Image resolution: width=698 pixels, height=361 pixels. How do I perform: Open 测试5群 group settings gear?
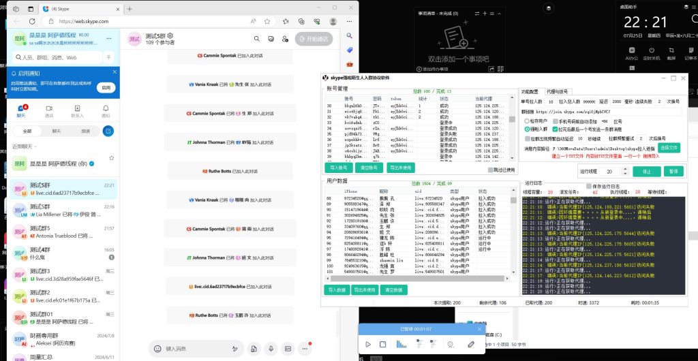(x=170, y=35)
